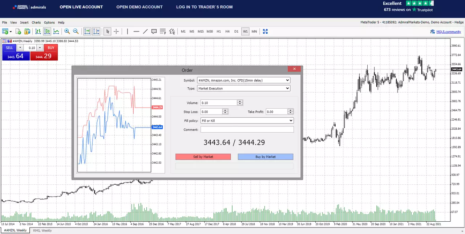Toggle chart auto scroll
Screen dimensions: 465x234
coord(88,32)
